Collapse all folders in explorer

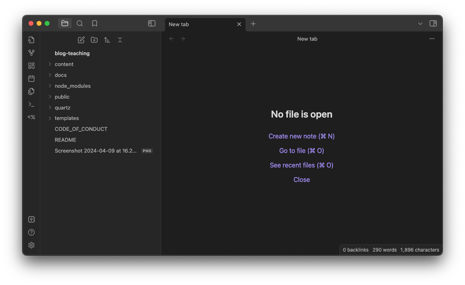[x=120, y=40]
